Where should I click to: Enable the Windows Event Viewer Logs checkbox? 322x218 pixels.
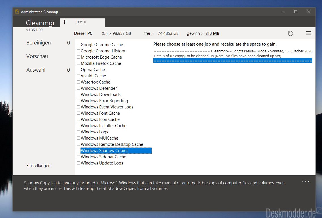tap(78, 107)
